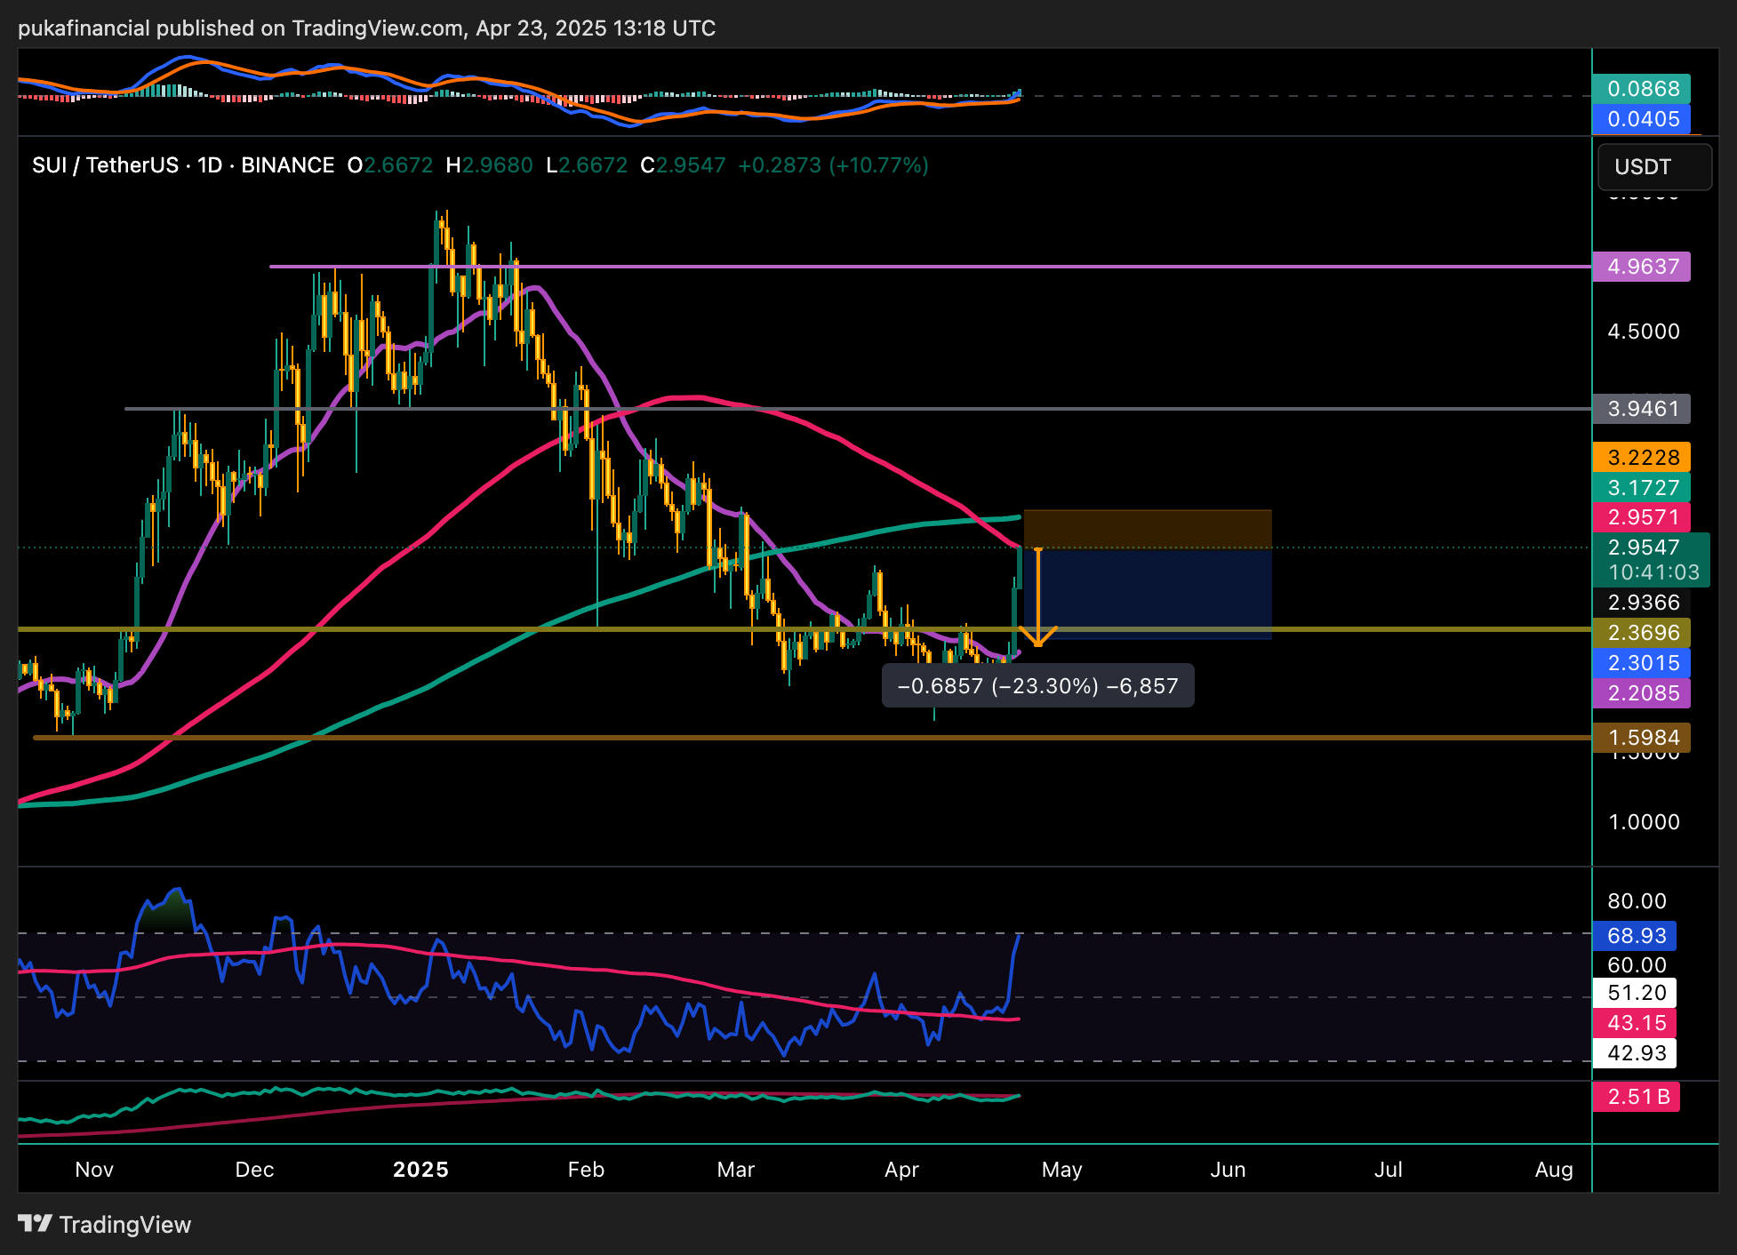Click the brown 1.5984 level label
This screenshot has width=1737, height=1255.
[x=1642, y=738]
